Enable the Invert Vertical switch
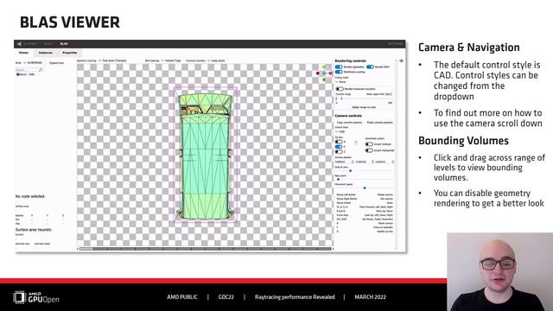The image size is (553, 311). [369, 144]
